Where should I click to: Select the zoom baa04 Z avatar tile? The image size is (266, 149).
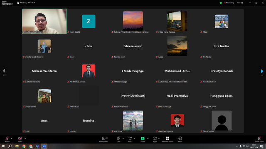[x=89, y=21]
